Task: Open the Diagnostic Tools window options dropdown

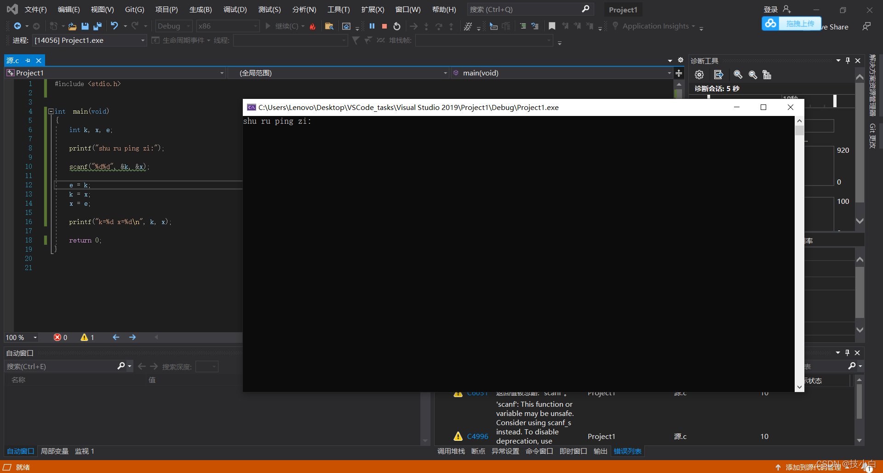Action: (838, 60)
